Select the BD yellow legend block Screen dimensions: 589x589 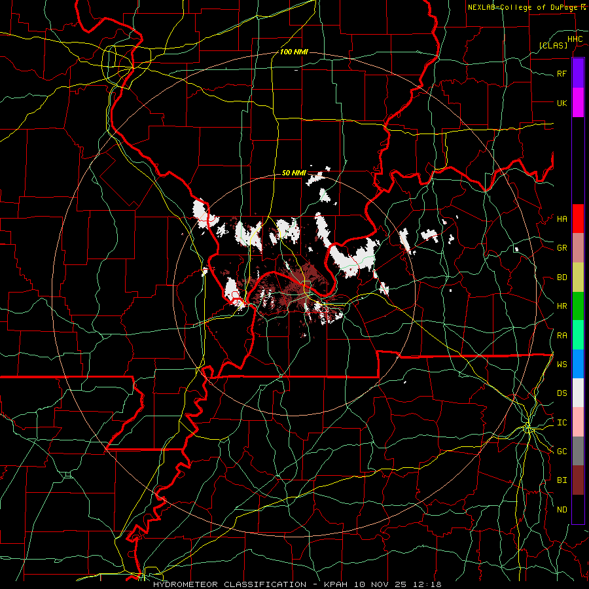click(x=578, y=277)
